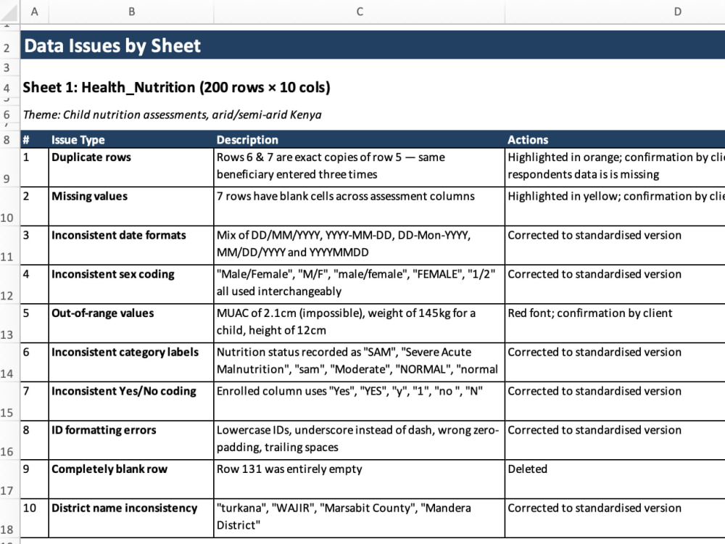Viewport: 725px width, 544px height.
Task: Select 'Inconsistent sex coding' cell
Action: pos(131,284)
